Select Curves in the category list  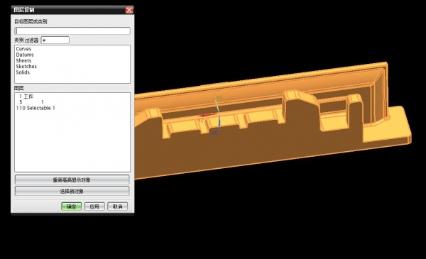(x=23, y=49)
